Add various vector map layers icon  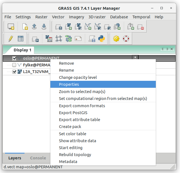[98, 27]
